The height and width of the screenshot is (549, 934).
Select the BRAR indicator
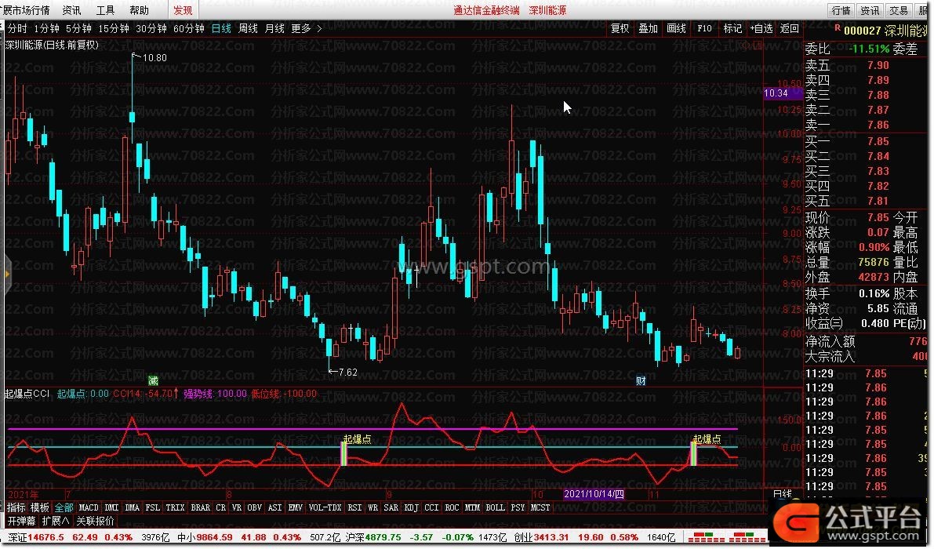pos(200,508)
